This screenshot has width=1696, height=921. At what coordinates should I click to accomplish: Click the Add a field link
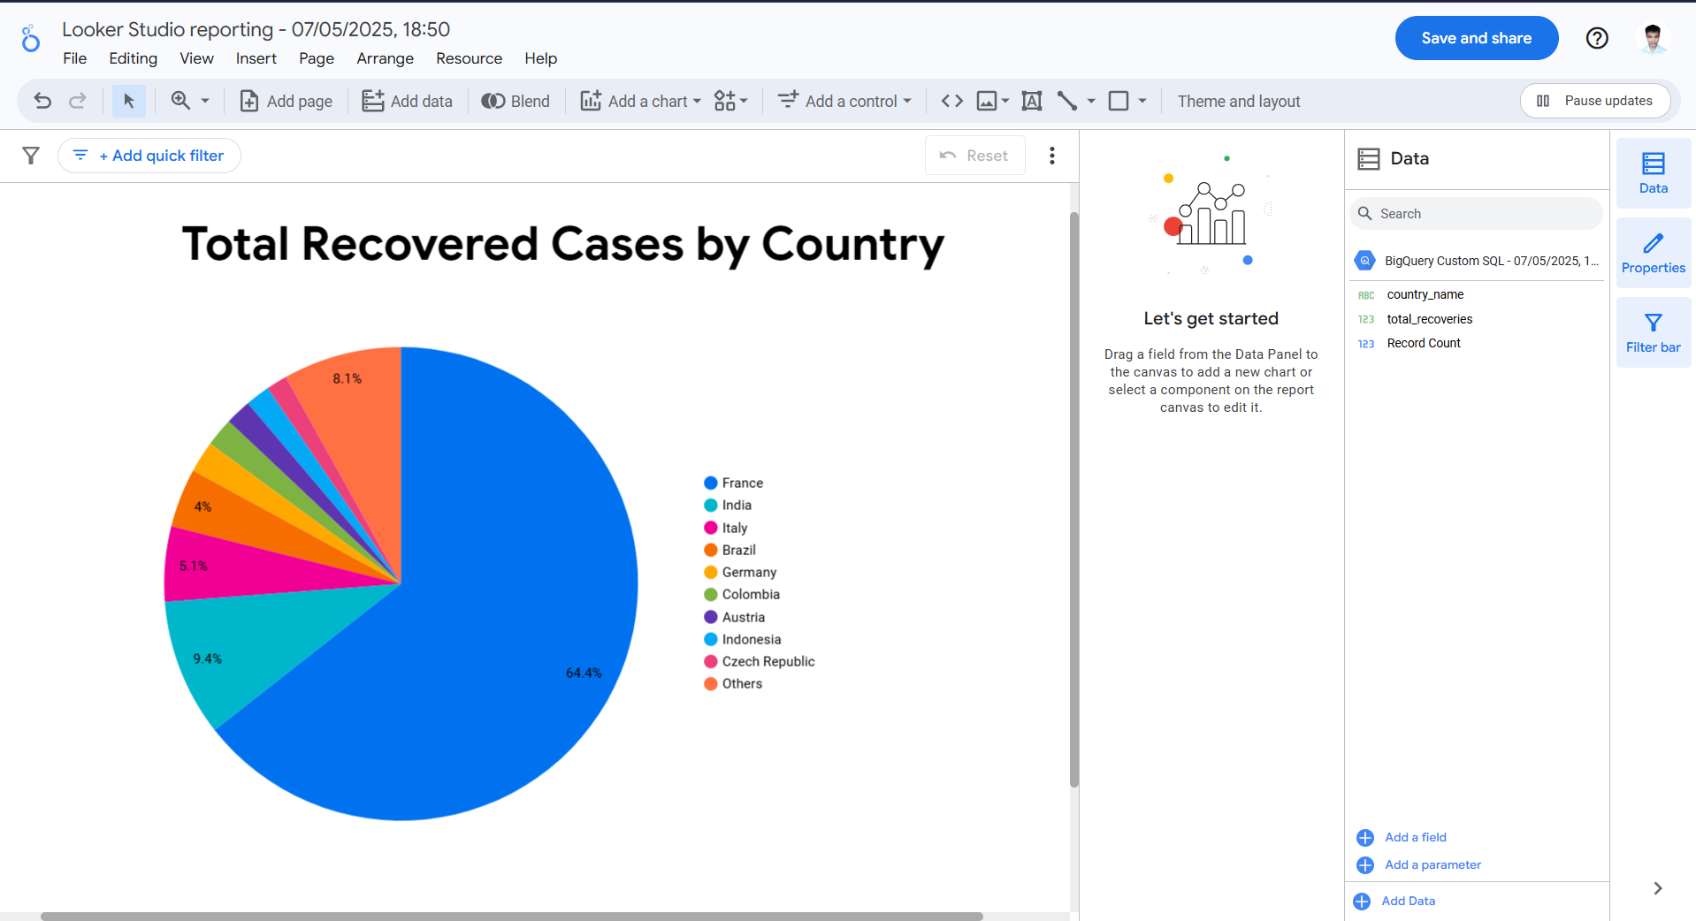(1415, 837)
